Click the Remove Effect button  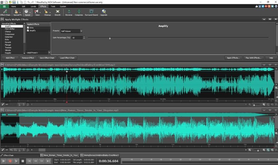tap(28, 58)
